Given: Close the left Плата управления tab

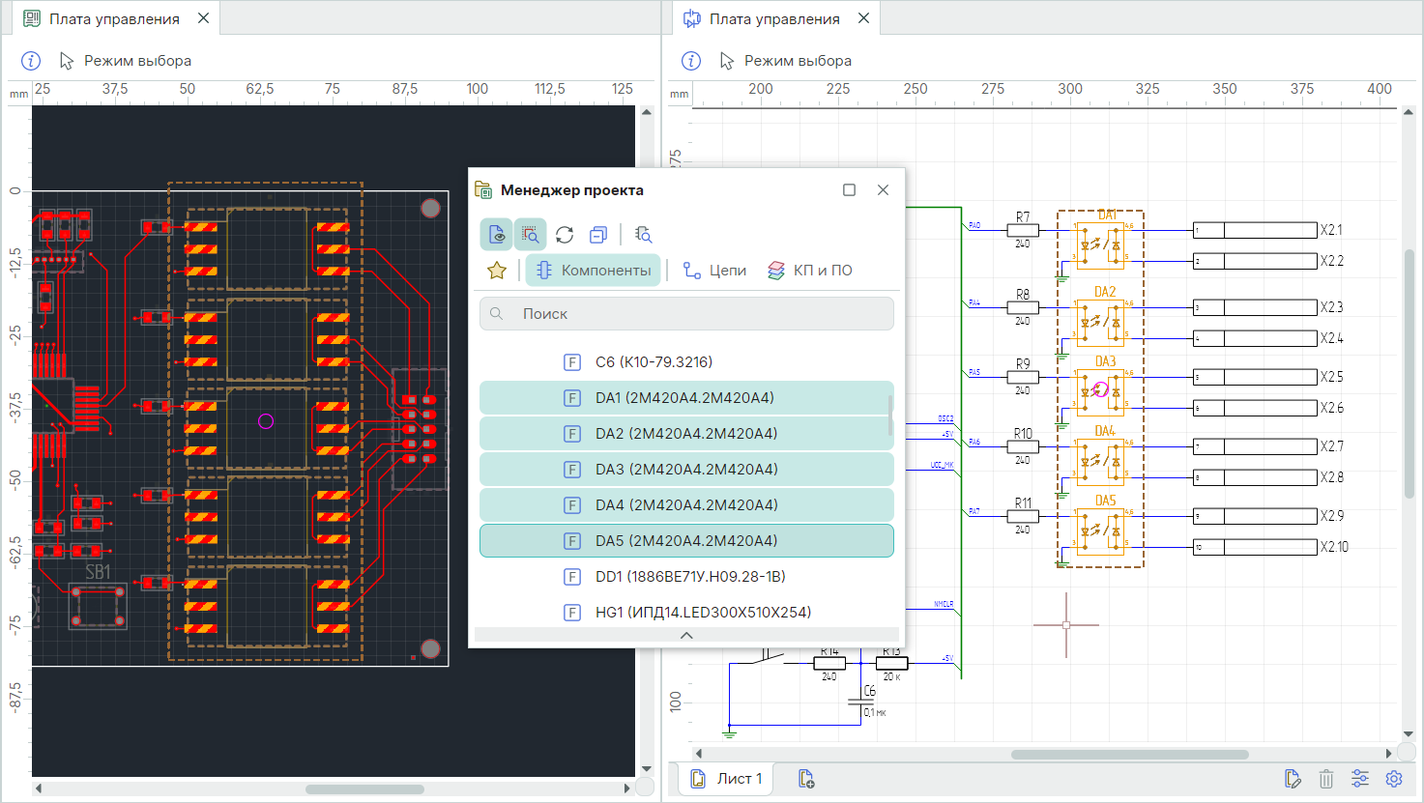Looking at the screenshot, I should 203,18.
